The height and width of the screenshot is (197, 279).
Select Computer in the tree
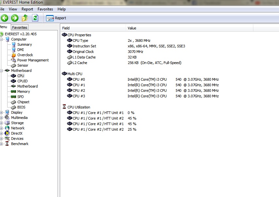click(x=19, y=39)
